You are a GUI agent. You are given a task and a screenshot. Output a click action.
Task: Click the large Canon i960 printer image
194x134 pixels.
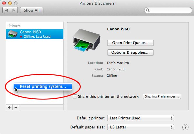[x=87, y=40]
